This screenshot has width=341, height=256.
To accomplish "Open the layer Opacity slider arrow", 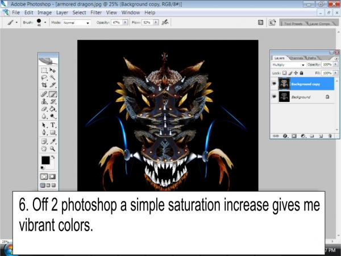I will (335, 64).
